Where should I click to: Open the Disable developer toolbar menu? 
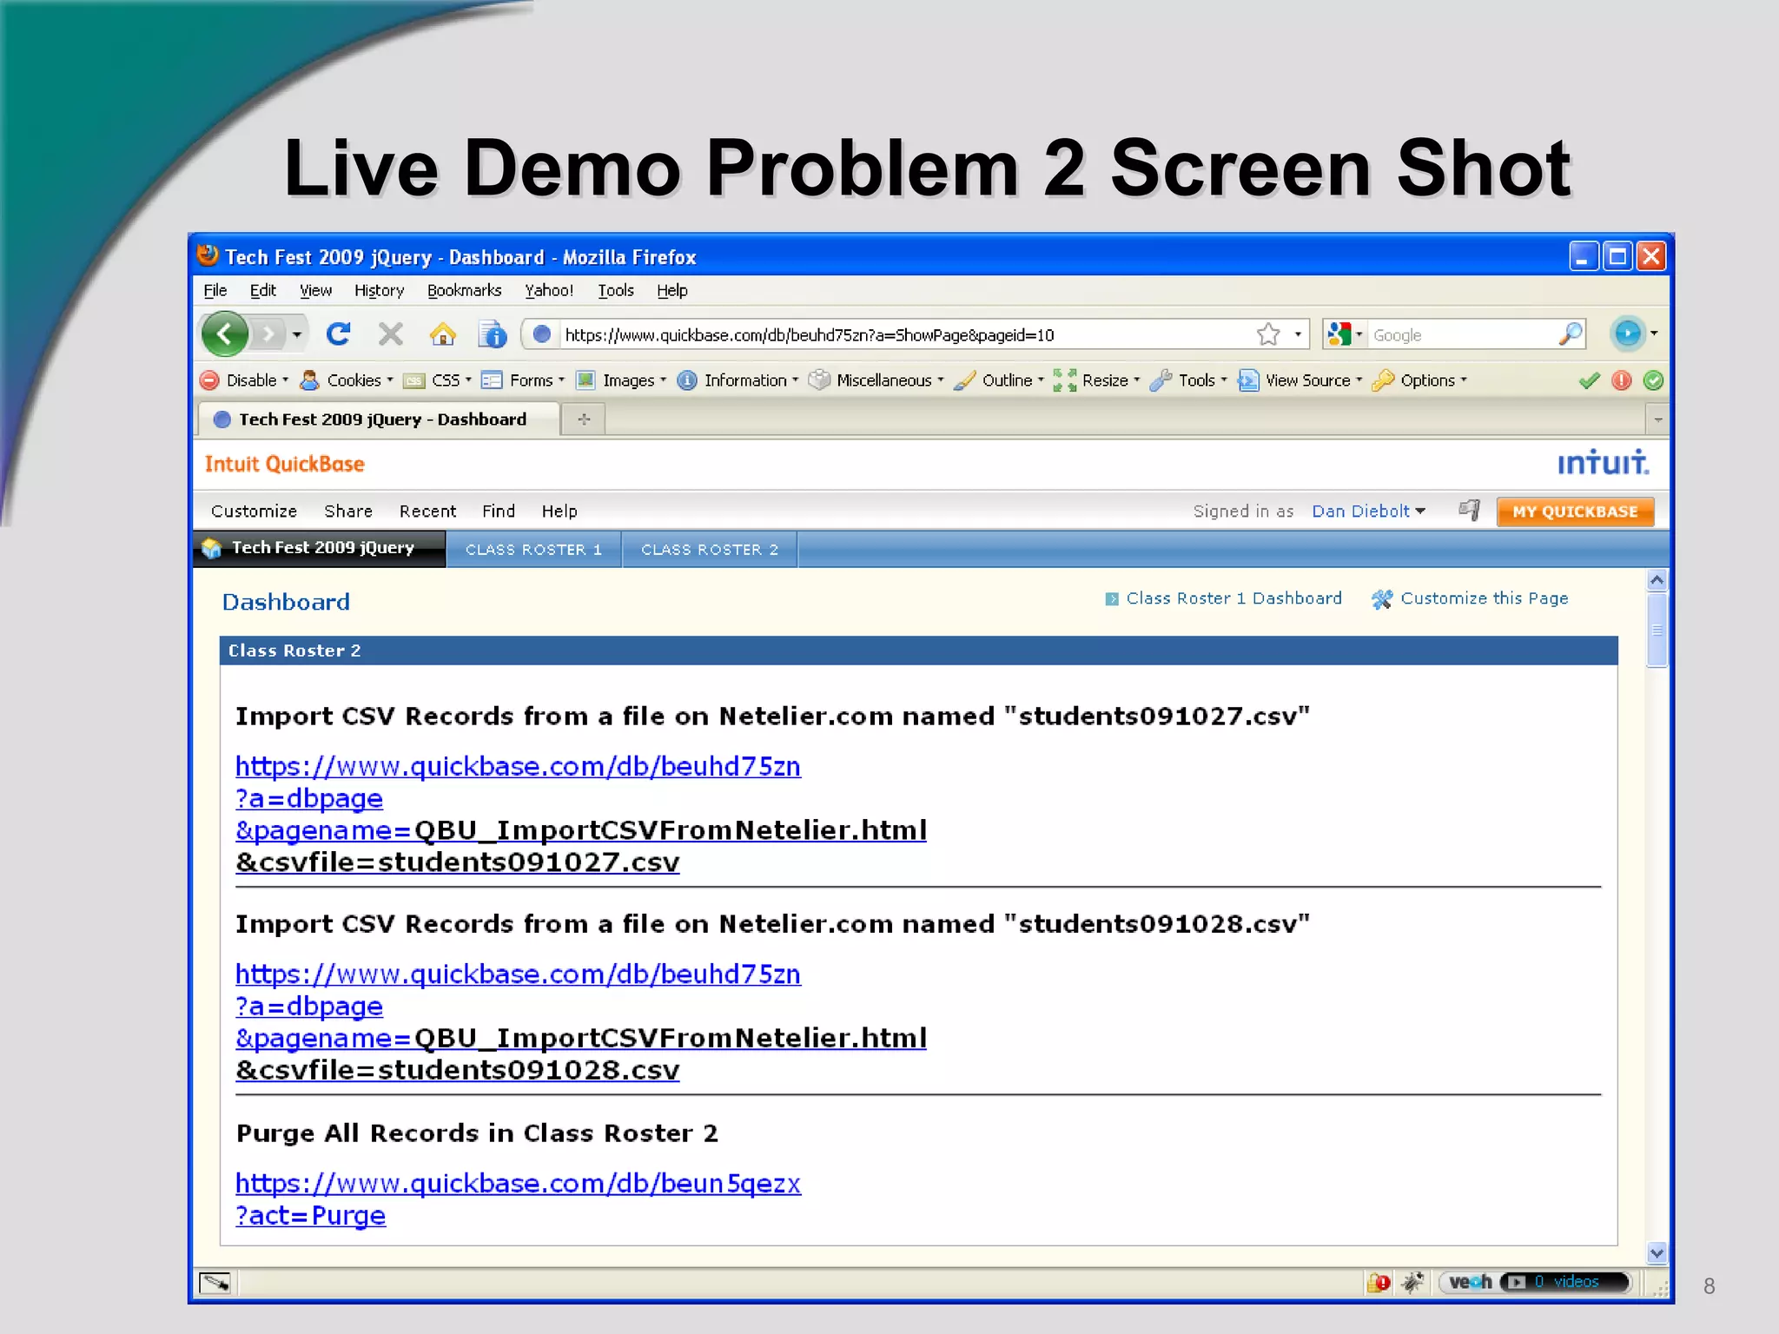244,380
